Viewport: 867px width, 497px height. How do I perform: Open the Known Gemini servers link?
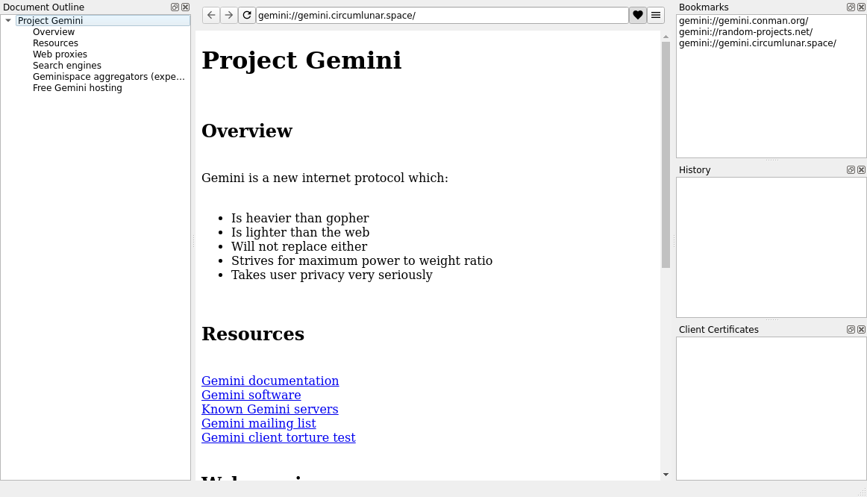click(269, 409)
